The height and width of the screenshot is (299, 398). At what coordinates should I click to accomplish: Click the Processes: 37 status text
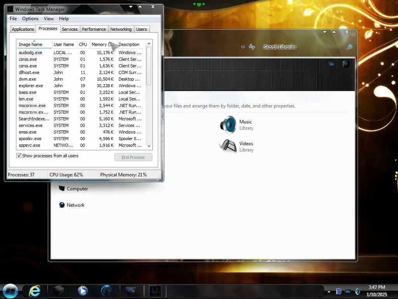point(21,175)
